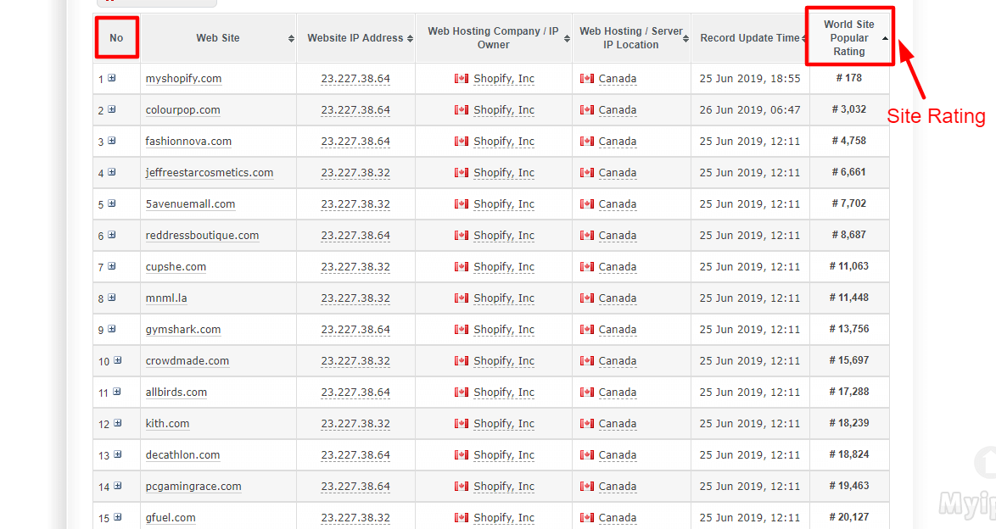Expand row 8 plus icon for mnml.la
This screenshot has width=996, height=529.
pos(112,298)
